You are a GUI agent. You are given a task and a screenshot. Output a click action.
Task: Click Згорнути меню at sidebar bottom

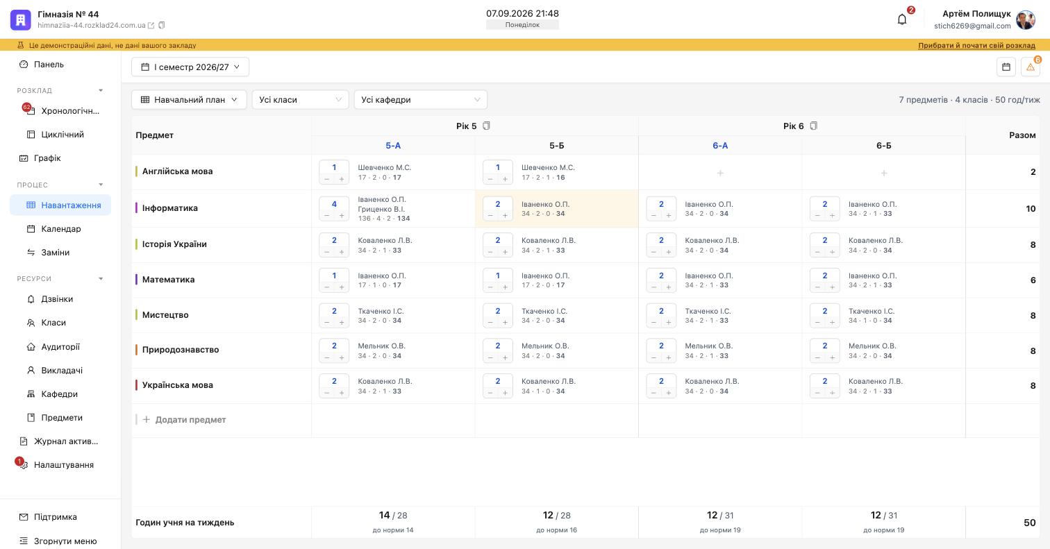(x=60, y=541)
